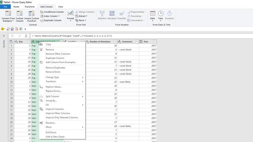Screen dimensions: 253x142
Task: Select Invoke Custom Function
Action: [x=32, y=16]
